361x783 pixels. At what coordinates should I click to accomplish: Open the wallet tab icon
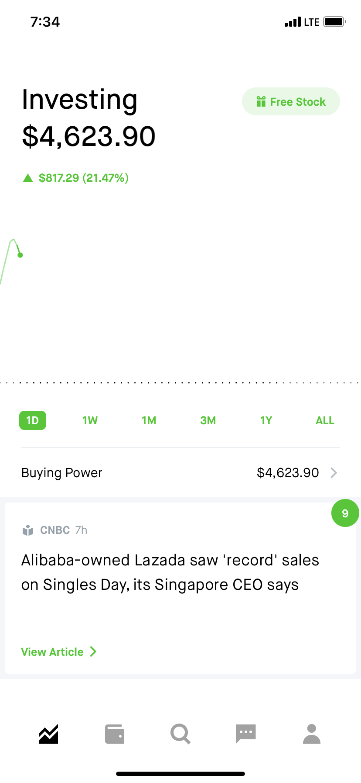coord(115,734)
